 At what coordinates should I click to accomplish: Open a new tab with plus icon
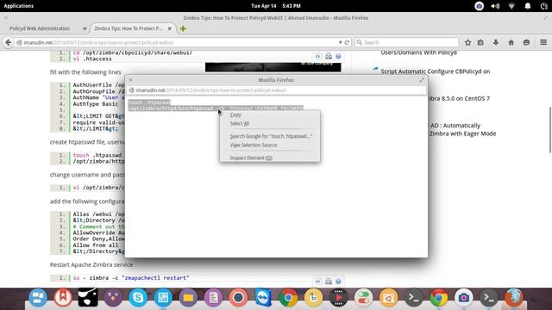(183, 28)
